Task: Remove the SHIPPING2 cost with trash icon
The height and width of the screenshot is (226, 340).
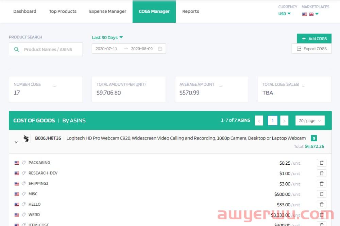Action: [x=321, y=184]
